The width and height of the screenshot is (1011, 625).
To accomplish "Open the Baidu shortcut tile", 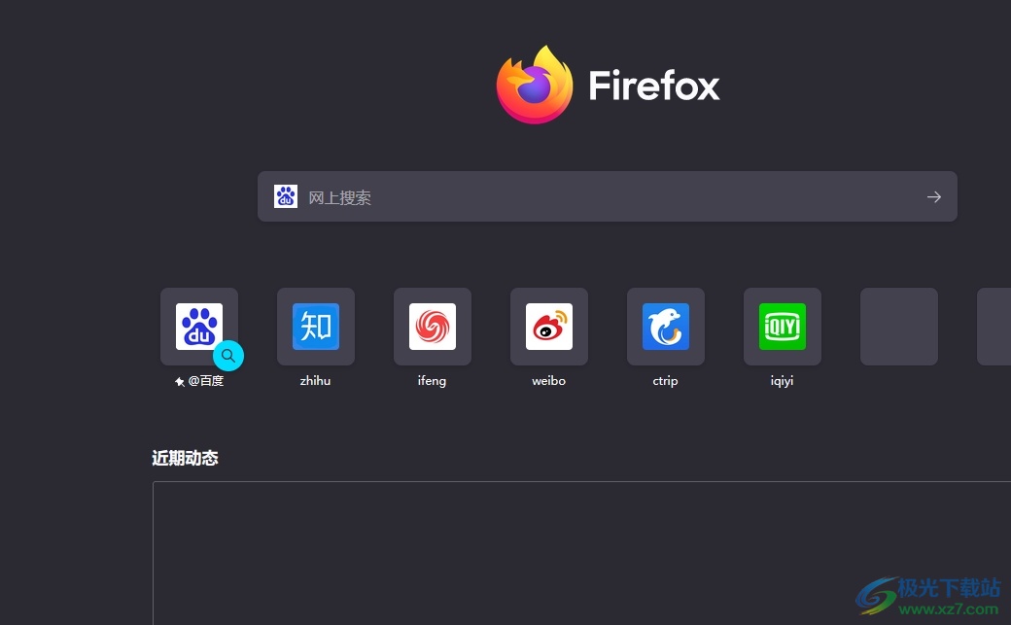I will pyautogui.click(x=199, y=327).
